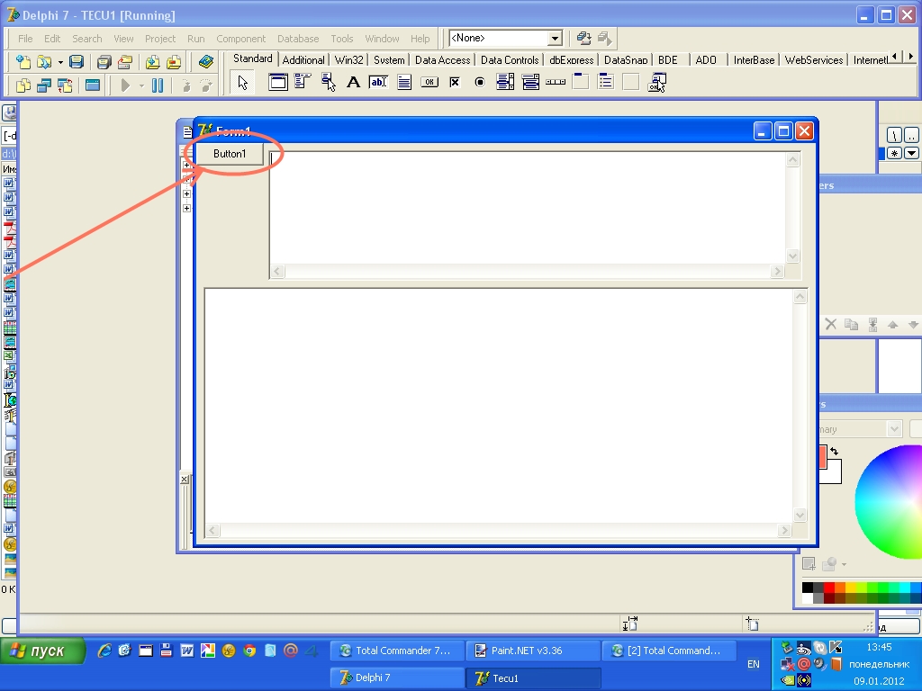The height and width of the screenshot is (691, 922).
Task: Open the File menu
Action: point(25,39)
